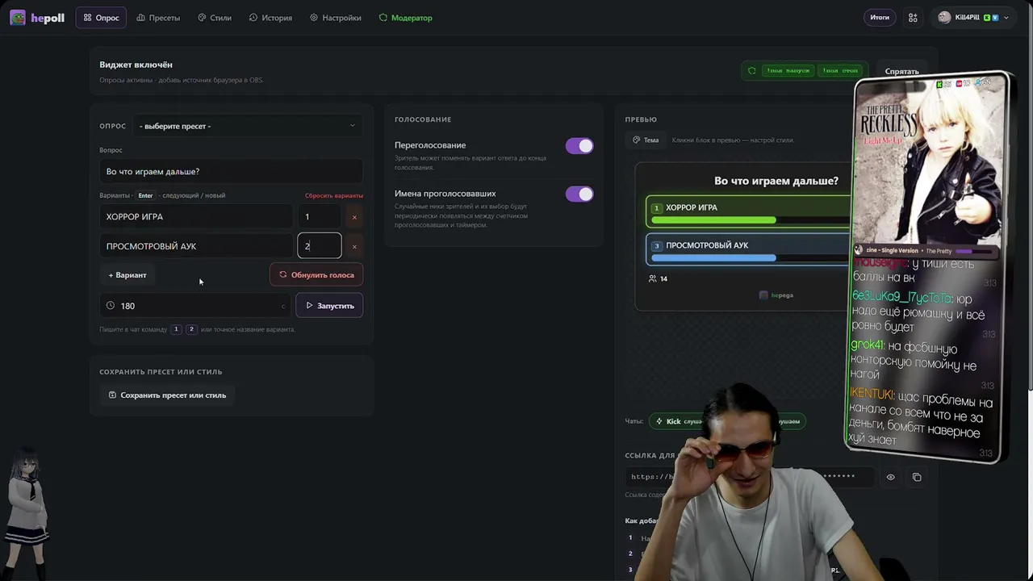Edit the question field 'Во что играем дальше?'

(x=231, y=171)
